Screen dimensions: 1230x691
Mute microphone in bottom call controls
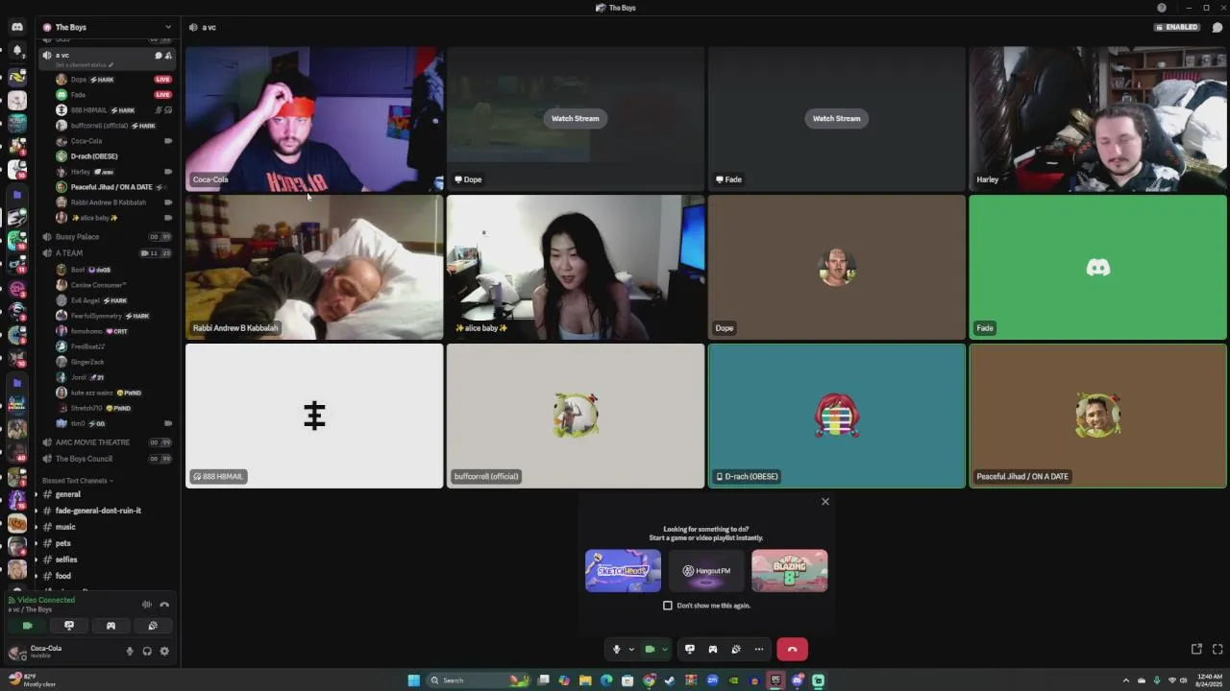click(x=617, y=649)
